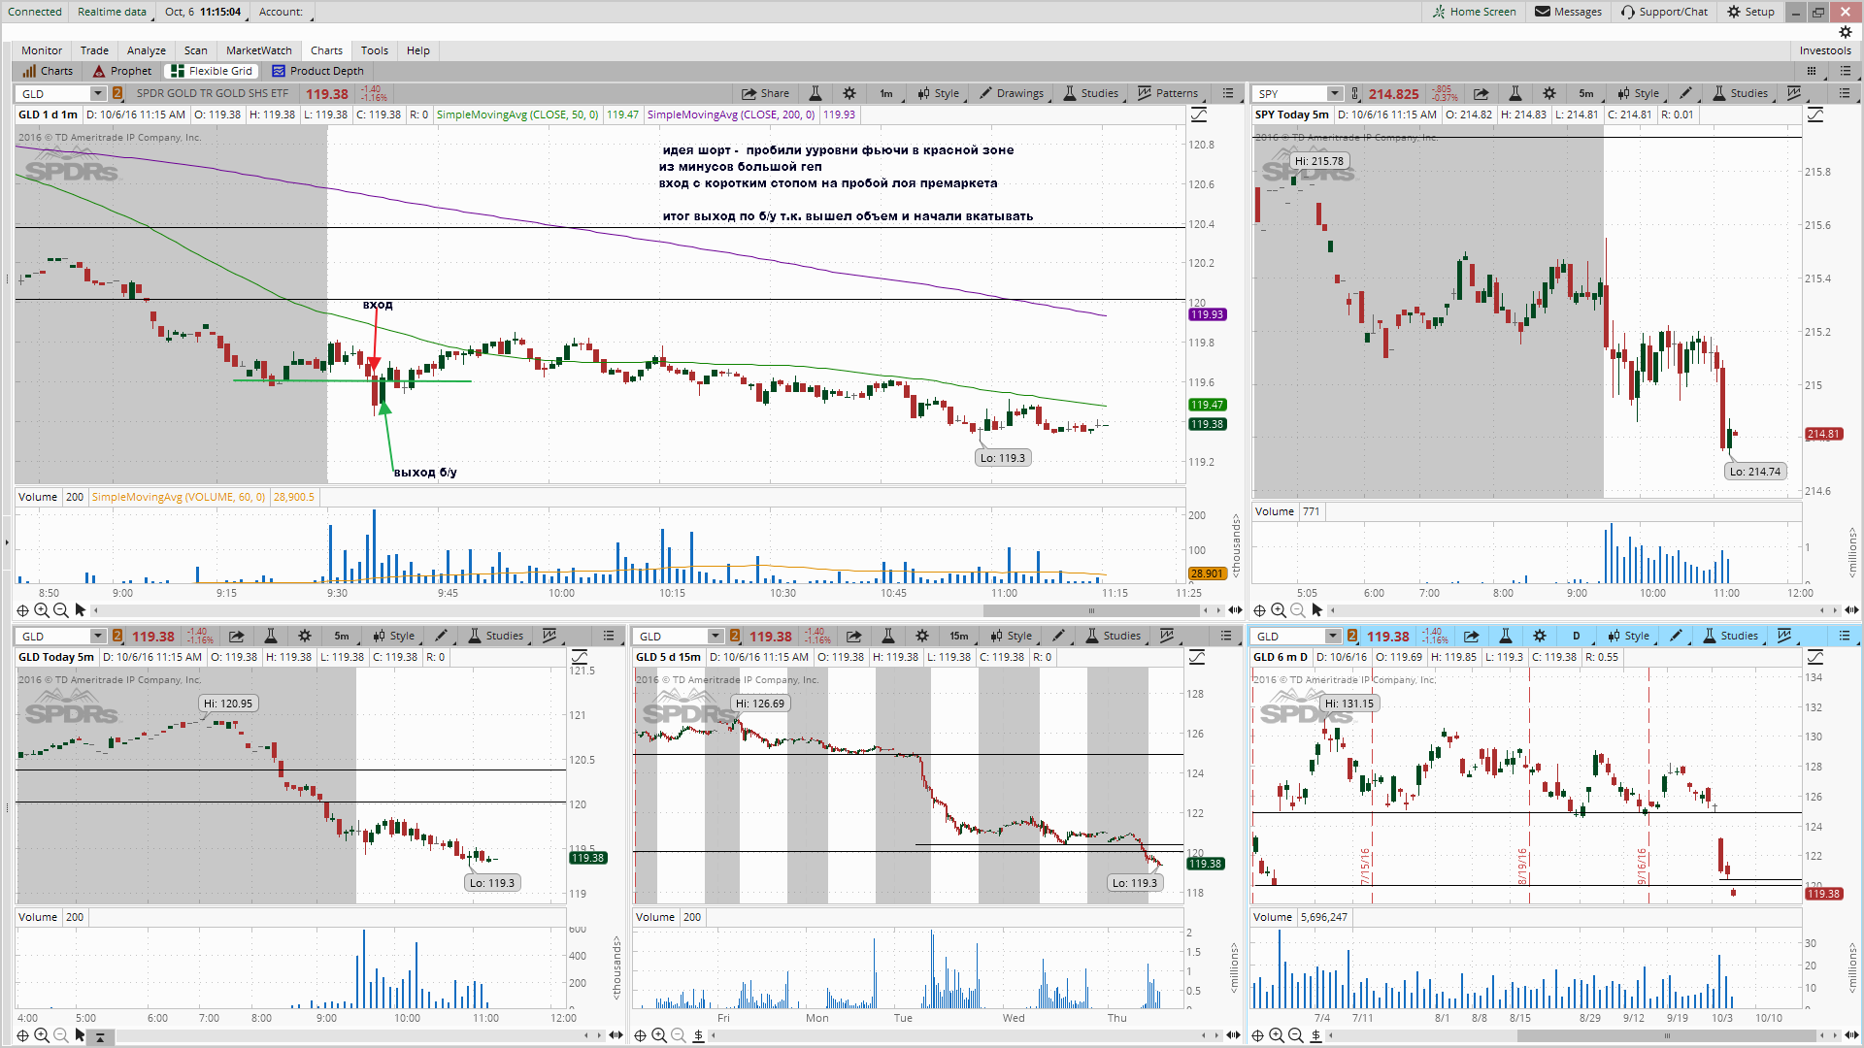Screen dimensions: 1864x1048
Task: Select the Product Depth sub-tab
Action: (317, 71)
